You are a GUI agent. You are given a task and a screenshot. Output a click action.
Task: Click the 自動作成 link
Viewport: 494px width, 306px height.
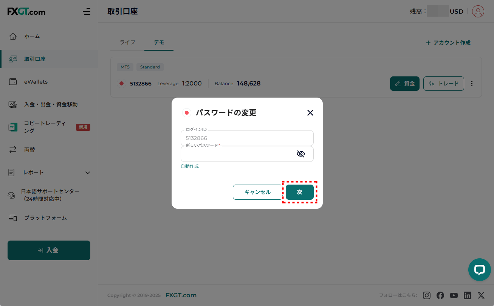(x=189, y=166)
